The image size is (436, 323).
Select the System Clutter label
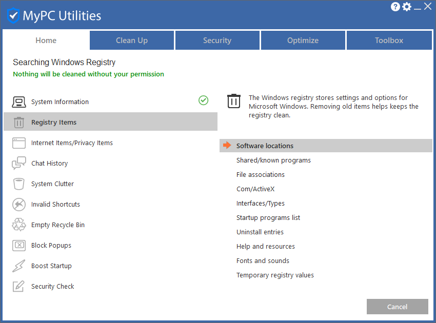click(52, 184)
